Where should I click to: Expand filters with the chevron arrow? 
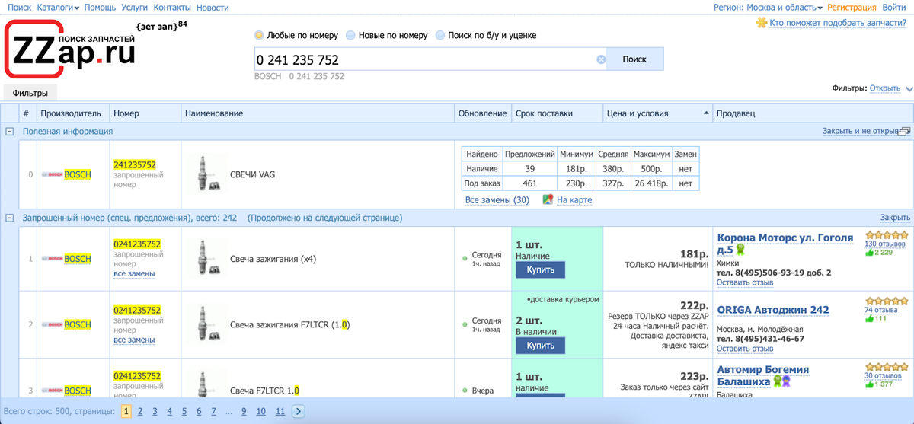(x=909, y=88)
